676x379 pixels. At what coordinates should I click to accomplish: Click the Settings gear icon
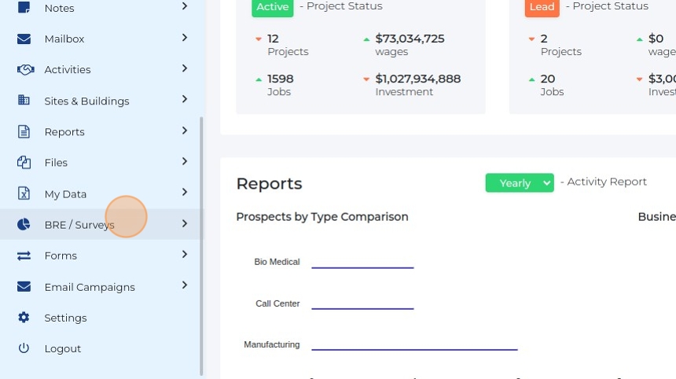[x=24, y=318]
